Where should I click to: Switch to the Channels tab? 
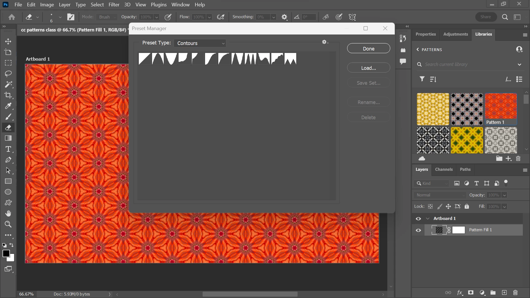(444, 169)
